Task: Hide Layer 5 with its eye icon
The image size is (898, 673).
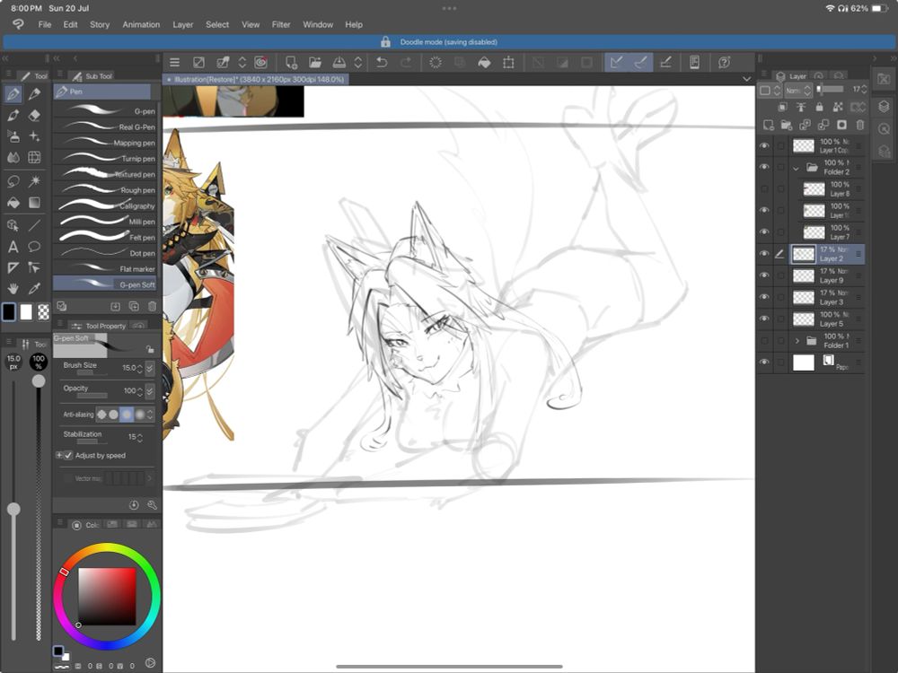Action: tap(764, 319)
